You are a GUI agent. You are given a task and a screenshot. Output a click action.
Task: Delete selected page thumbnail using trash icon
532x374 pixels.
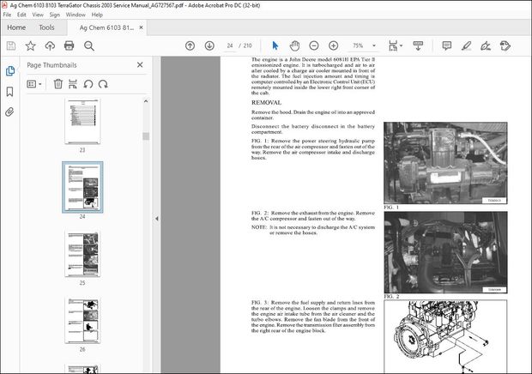[x=58, y=84]
